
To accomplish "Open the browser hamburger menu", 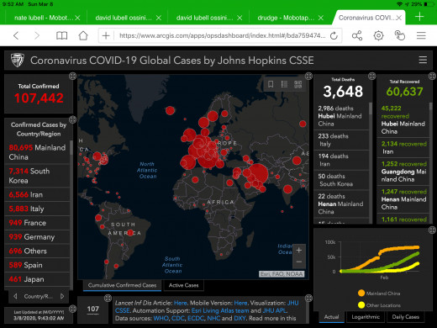I will (x=421, y=35).
